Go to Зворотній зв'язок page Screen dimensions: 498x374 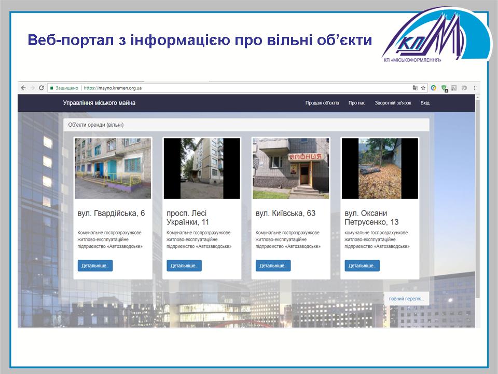click(x=393, y=103)
